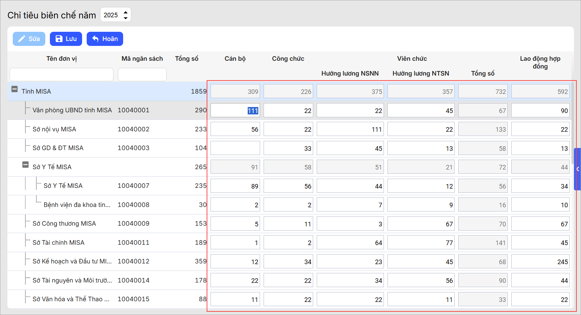Click Cán bộ cell for Văn phòng UBND
The image size is (581, 315).
pyautogui.click(x=235, y=111)
